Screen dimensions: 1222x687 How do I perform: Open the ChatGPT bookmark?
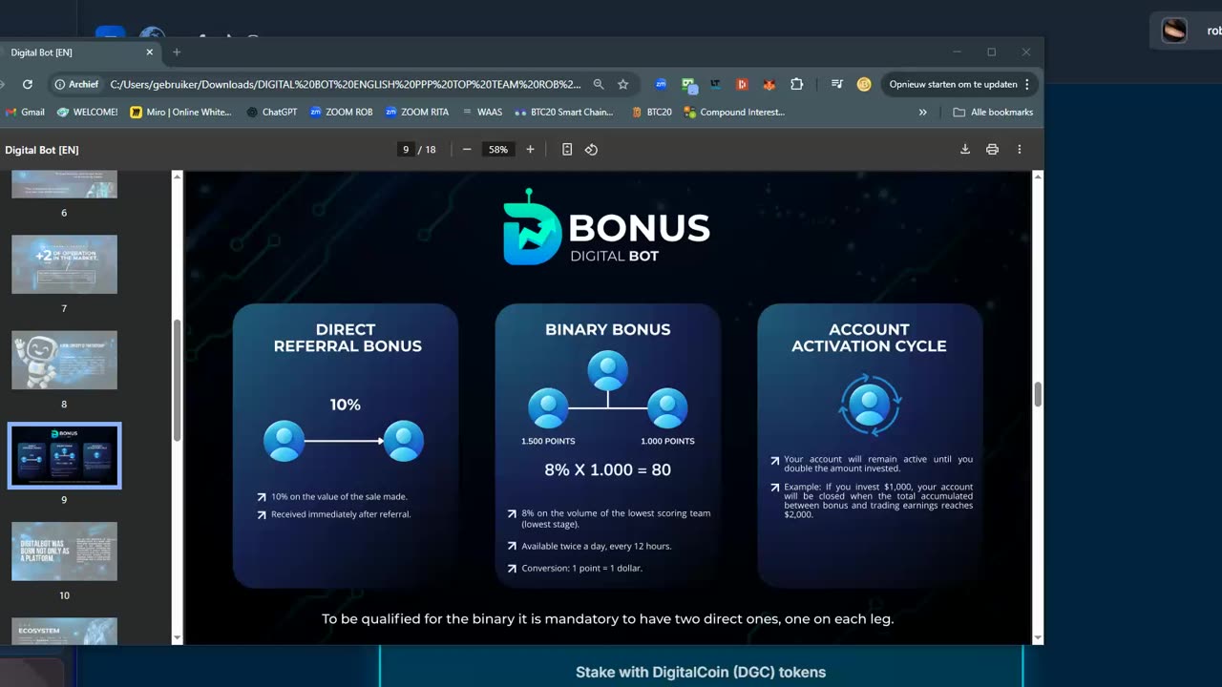click(271, 112)
